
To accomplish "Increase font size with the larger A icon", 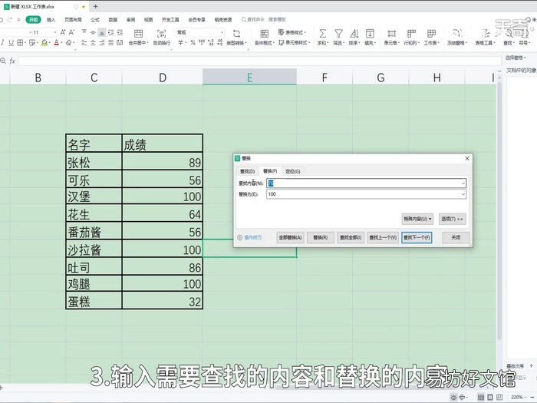I will [63, 32].
